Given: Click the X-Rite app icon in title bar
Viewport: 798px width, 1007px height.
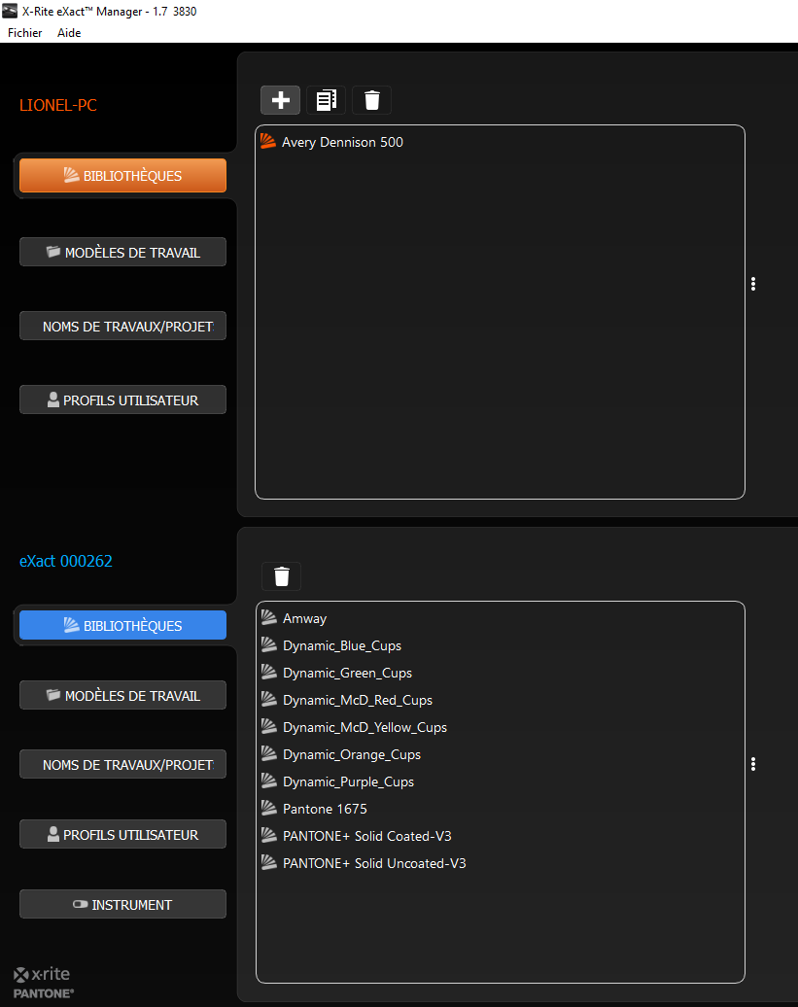Looking at the screenshot, I should tap(10, 11).
